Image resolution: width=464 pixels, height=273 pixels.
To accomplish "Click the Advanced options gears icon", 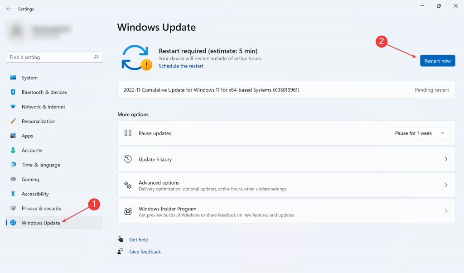I will (128, 185).
